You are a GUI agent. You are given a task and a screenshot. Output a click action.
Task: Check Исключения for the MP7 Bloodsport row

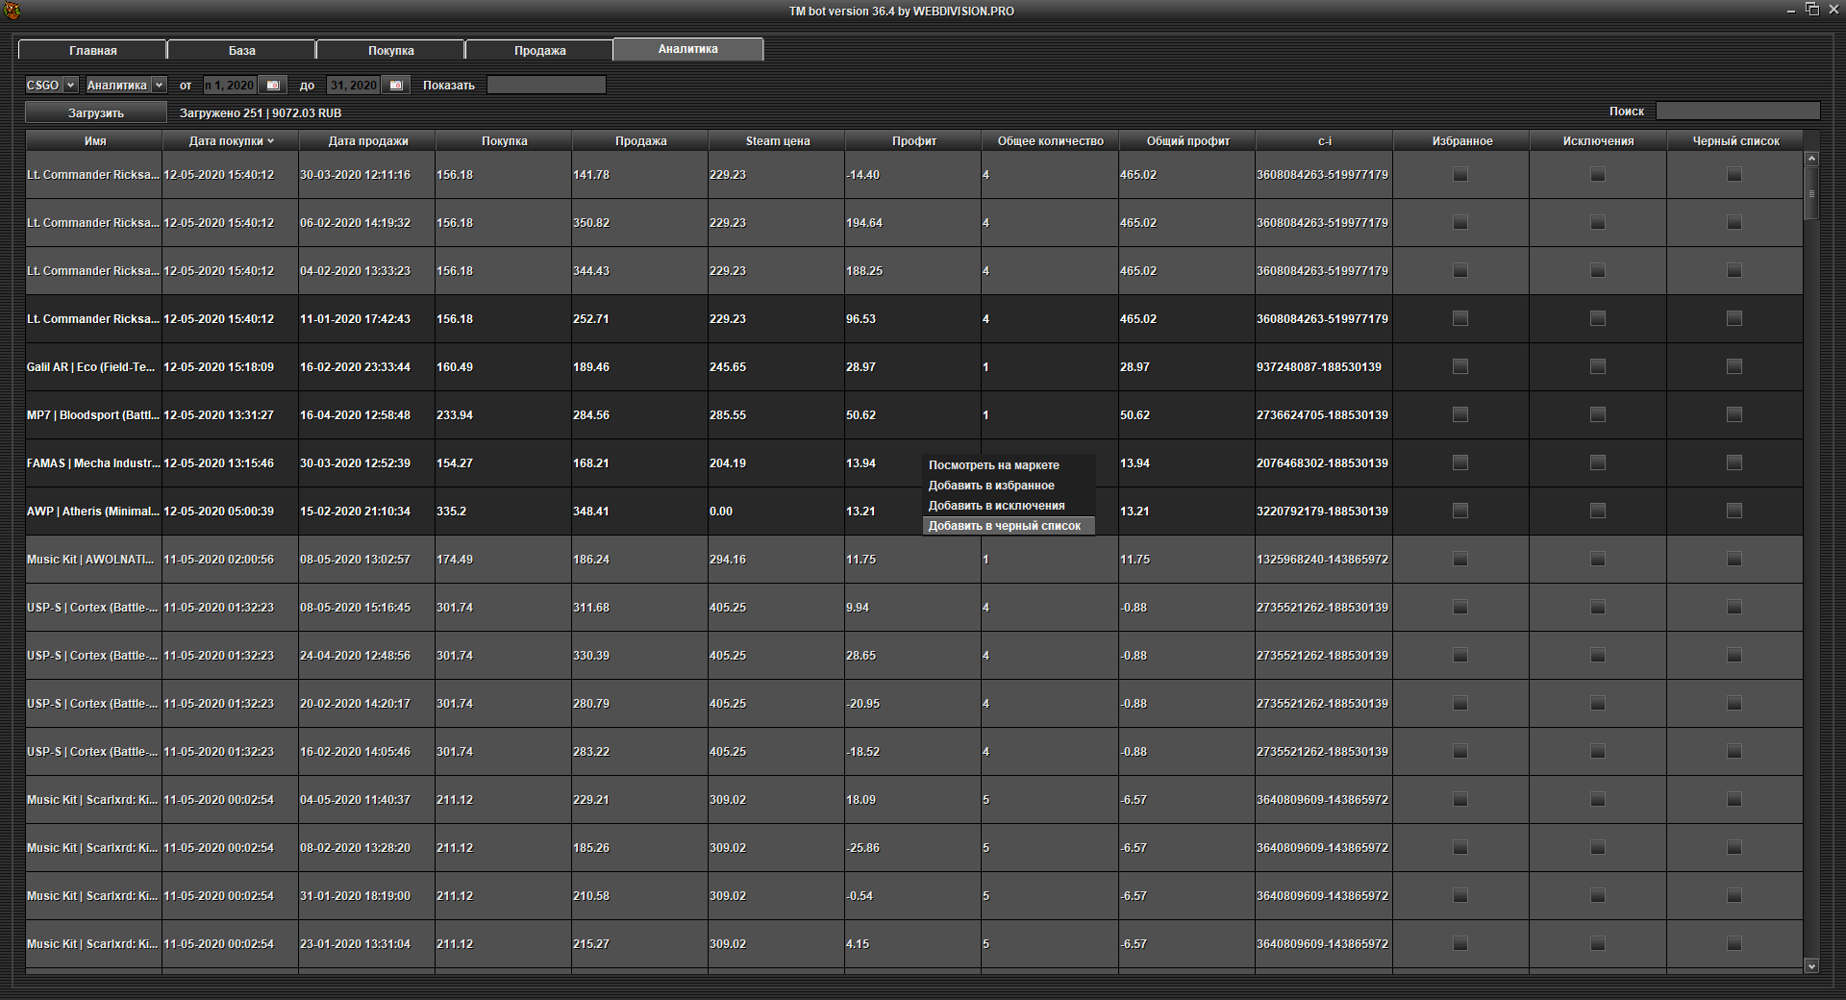[1598, 414]
